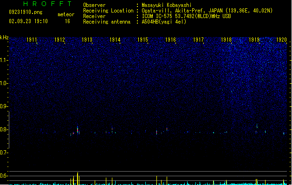Click the 0.7 frequency axis label
The width and height of the screenshot is (292, 185).
pyautogui.click(x=4, y=153)
